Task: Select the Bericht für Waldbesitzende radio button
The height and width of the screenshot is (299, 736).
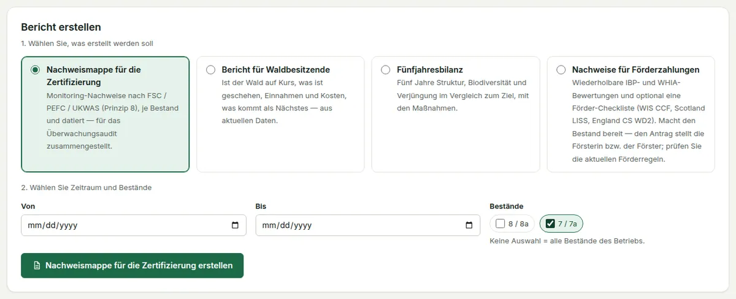Action: point(211,70)
